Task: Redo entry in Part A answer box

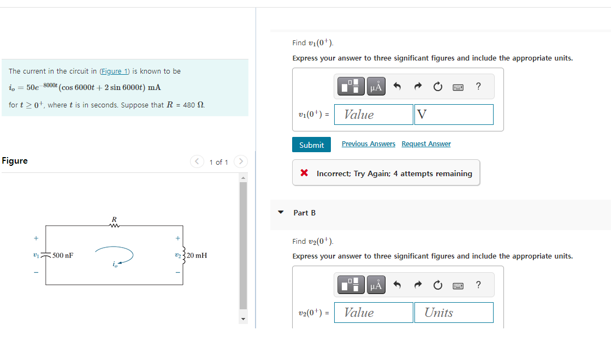Action: pos(418,86)
